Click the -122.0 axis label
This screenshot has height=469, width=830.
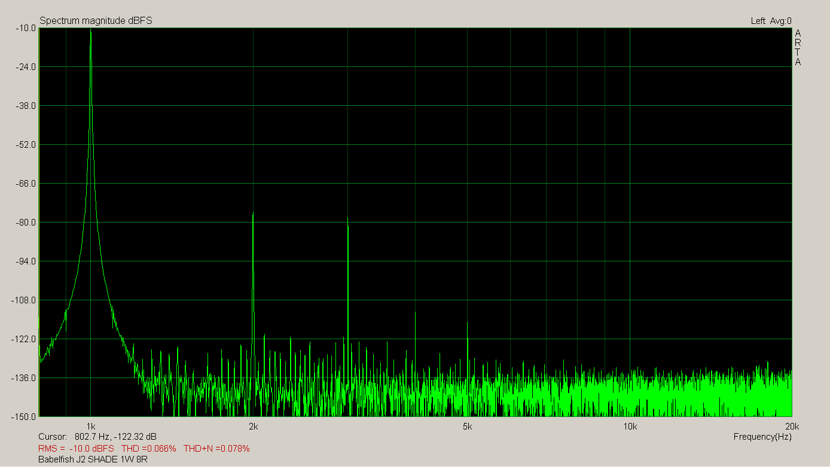point(23,339)
